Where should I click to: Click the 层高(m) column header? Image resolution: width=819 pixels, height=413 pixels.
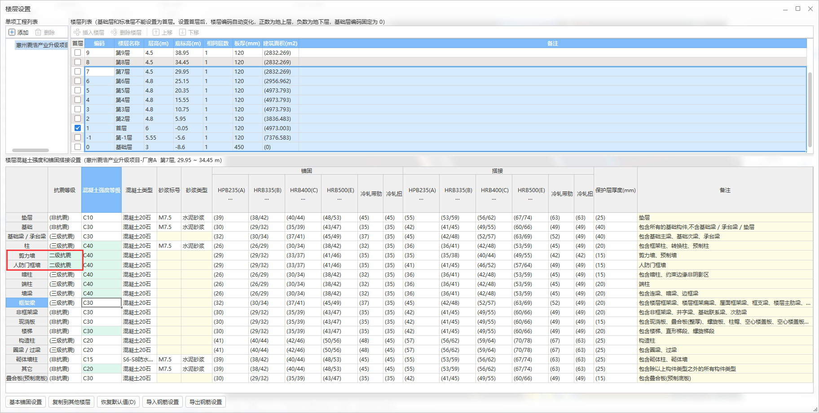pos(159,44)
